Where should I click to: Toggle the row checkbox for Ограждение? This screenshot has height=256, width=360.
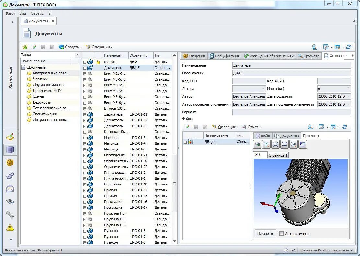pyautogui.click(x=85, y=156)
